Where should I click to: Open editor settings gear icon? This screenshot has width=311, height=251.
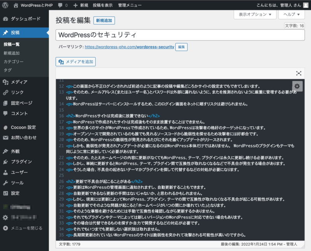tap(297, 86)
